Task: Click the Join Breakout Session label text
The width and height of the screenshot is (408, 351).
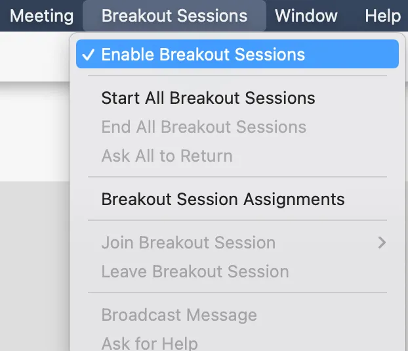Action: pos(188,243)
